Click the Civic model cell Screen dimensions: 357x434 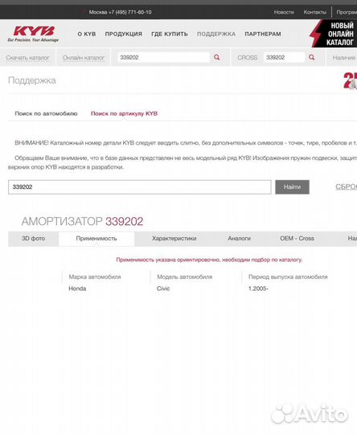click(163, 289)
